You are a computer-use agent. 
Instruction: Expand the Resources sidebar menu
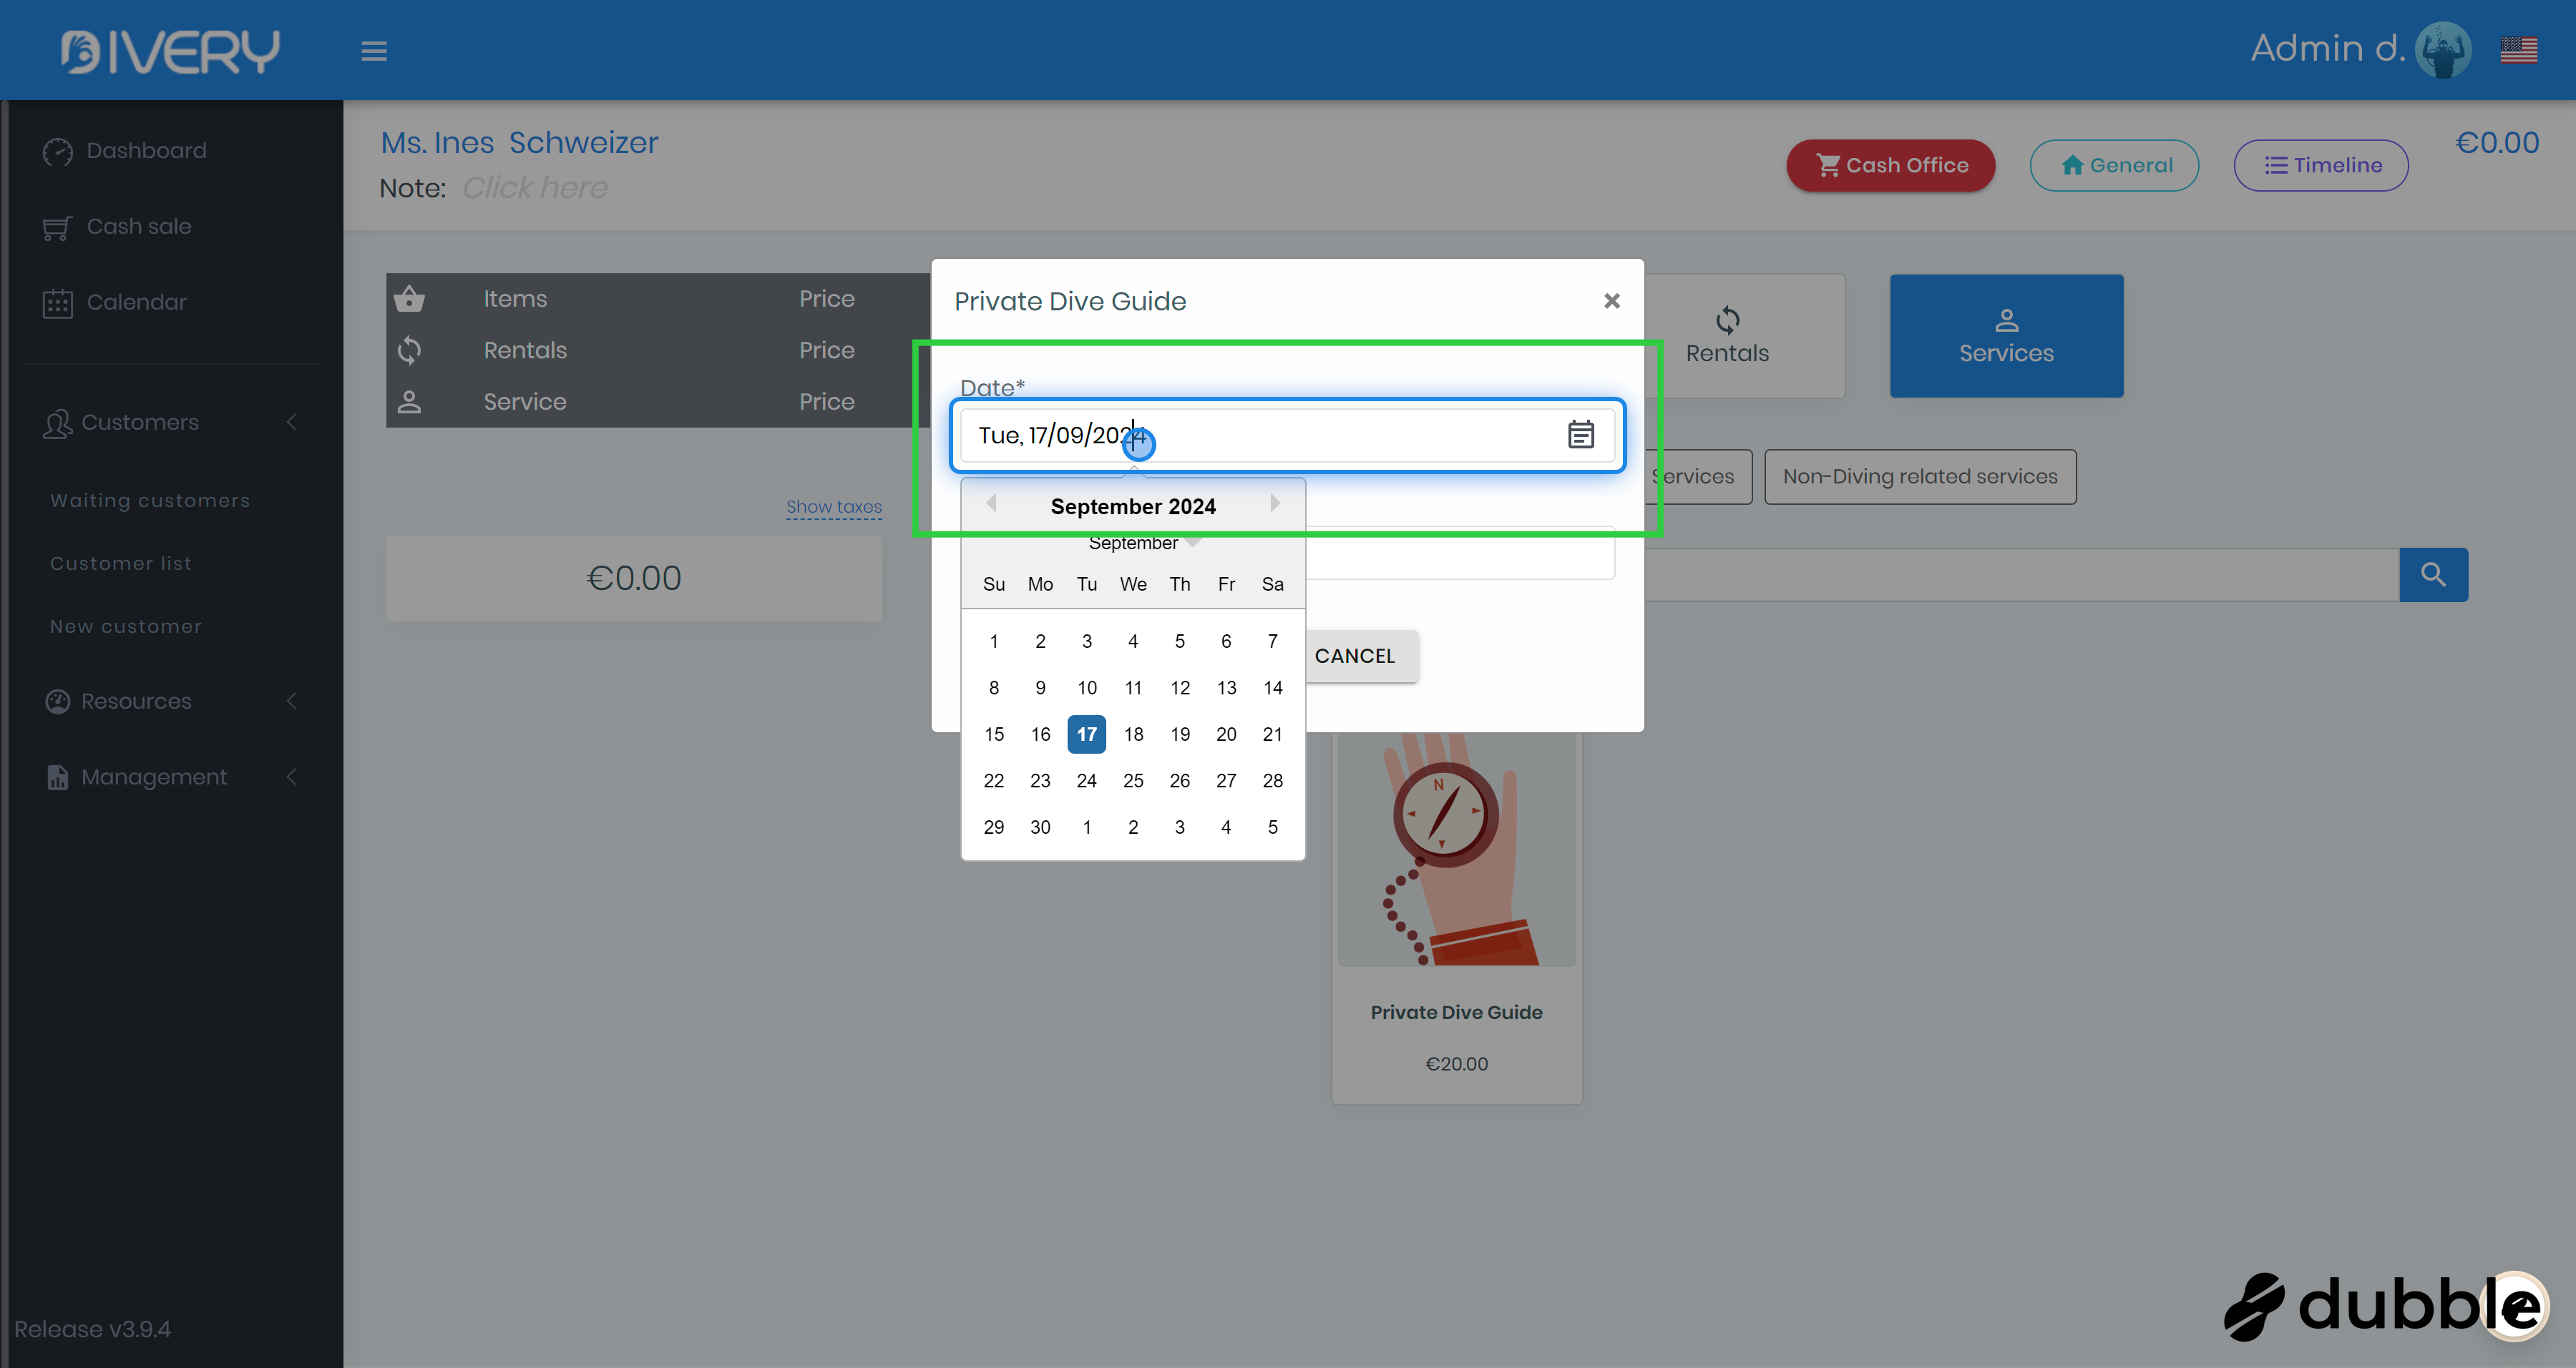click(136, 701)
